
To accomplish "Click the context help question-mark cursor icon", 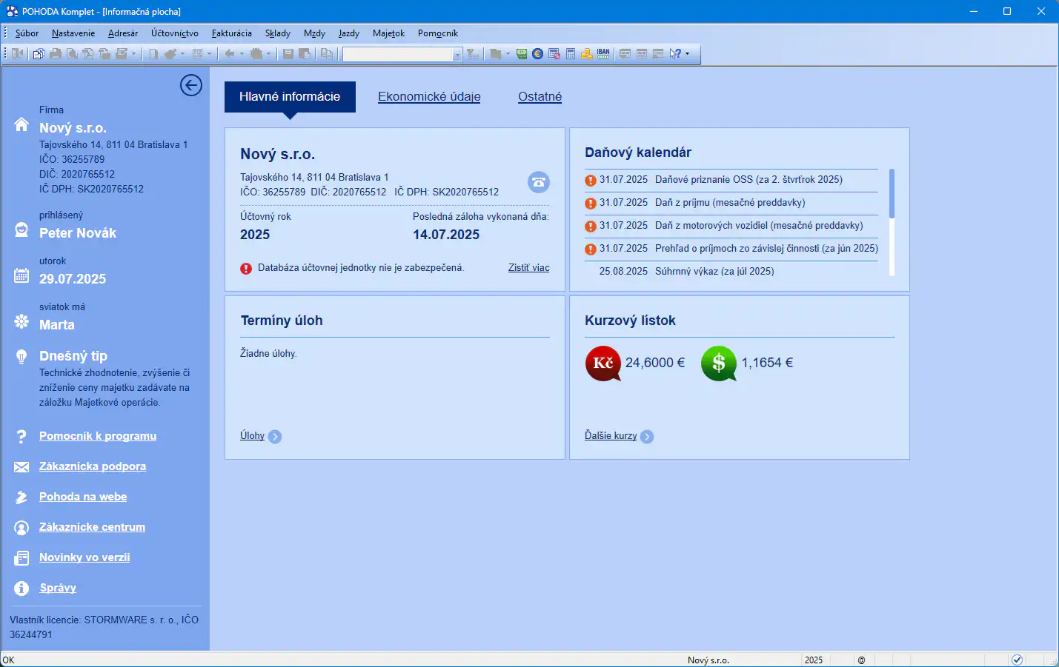I will point(674,53).
